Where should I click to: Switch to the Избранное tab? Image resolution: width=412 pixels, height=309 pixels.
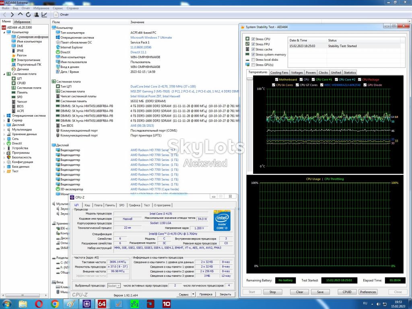(22, 22)
